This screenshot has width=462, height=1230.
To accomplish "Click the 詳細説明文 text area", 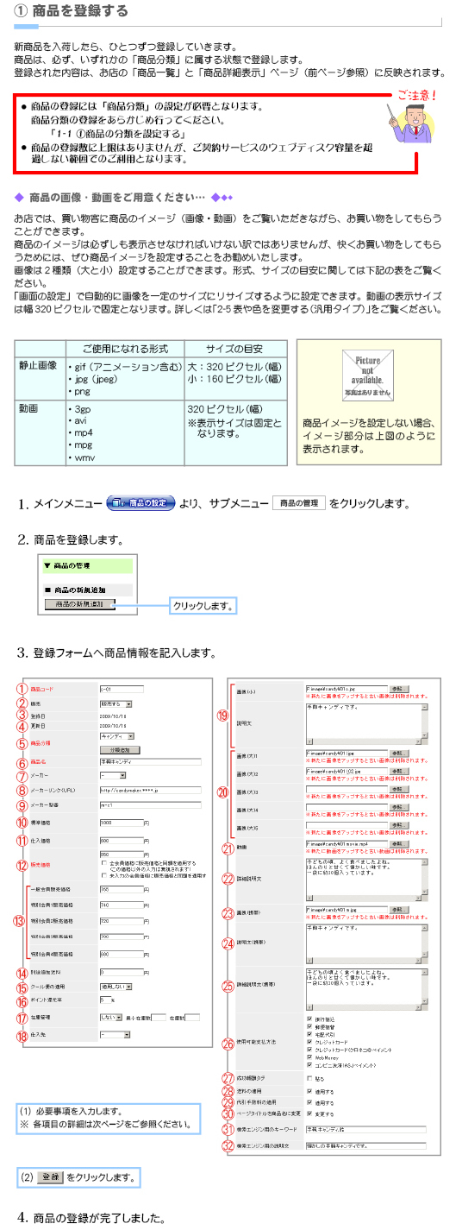I will click(367, 880).
